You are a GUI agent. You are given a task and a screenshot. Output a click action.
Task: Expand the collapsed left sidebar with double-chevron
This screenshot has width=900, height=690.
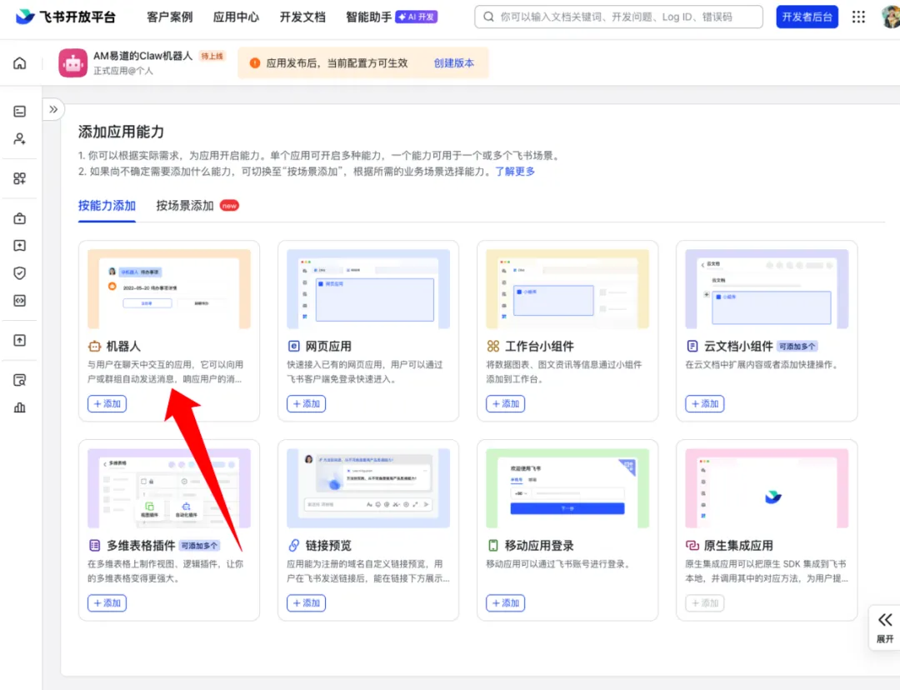click(x=53, y=109)
